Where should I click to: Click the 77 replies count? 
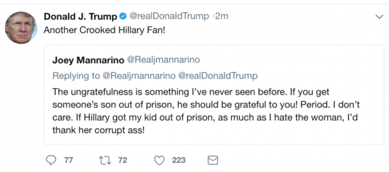(x=69, y=160)
